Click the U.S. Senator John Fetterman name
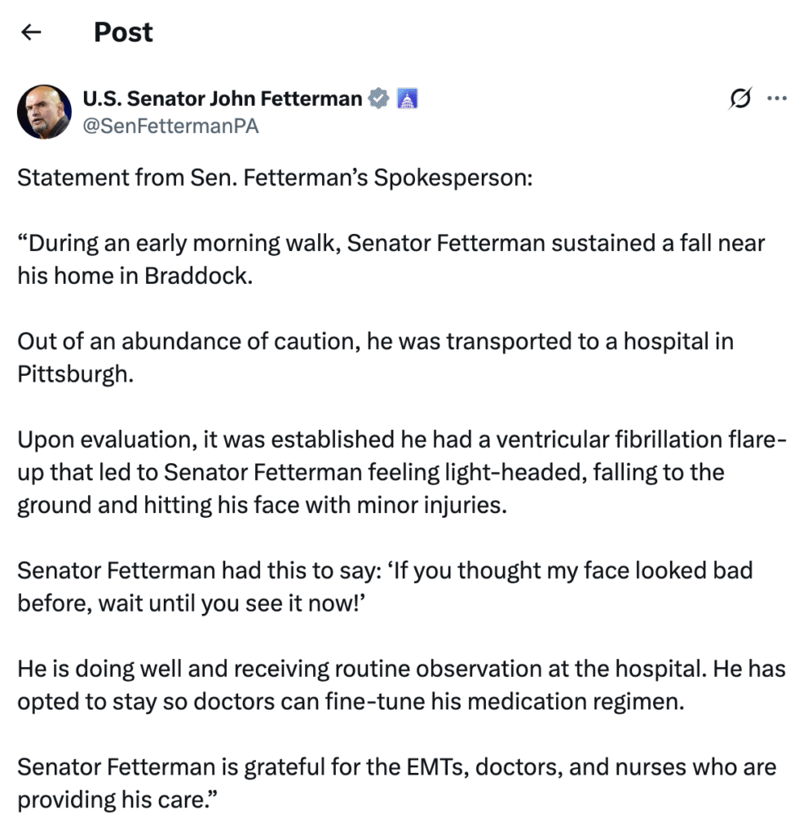This screenshot has height=835, width=808. pyautogui.click(x=222, y=98)
